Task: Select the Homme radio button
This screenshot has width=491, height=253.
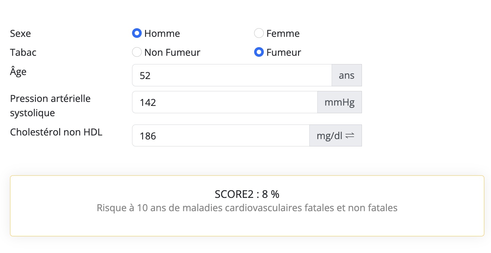Action: point(137,33)
